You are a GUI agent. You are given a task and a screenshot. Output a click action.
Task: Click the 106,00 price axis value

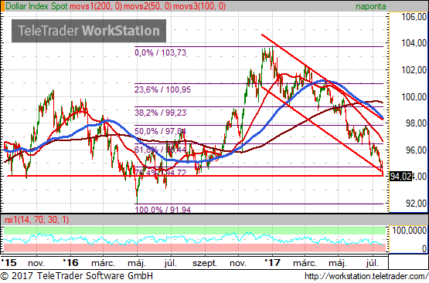coord(414,17)
